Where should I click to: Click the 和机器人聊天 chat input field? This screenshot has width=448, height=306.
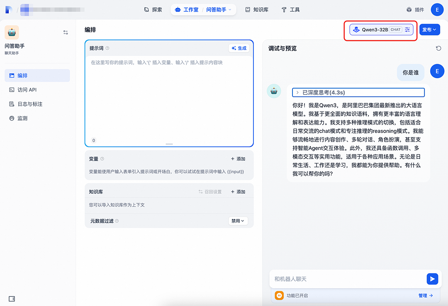348,279
